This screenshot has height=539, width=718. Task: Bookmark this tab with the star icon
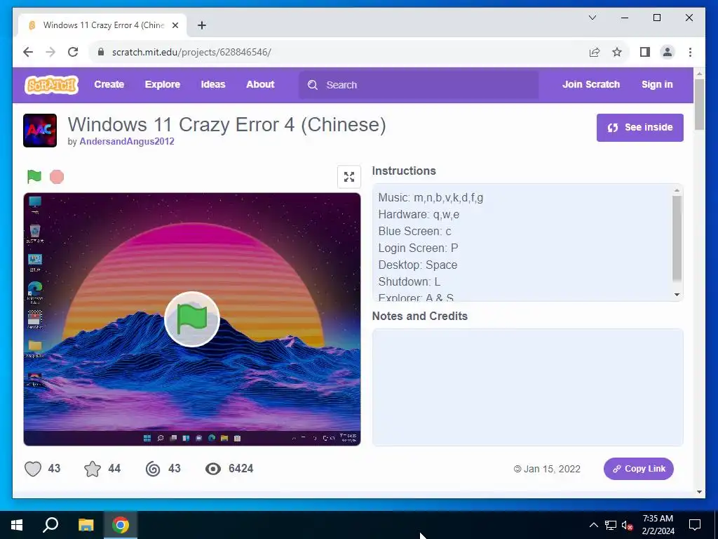(617, 52)
